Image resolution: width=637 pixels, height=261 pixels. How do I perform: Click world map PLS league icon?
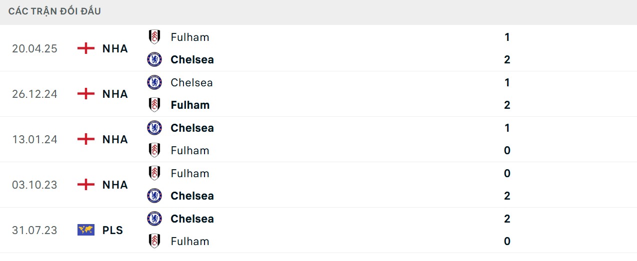pos(86,230)
